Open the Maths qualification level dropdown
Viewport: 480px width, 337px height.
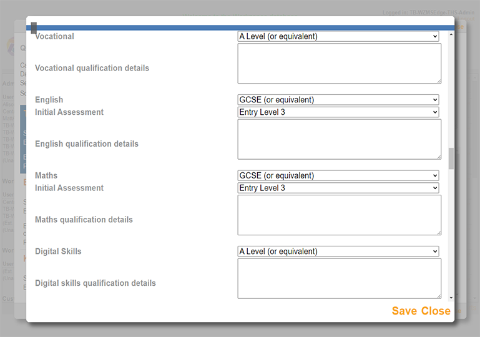coord(338,176)
